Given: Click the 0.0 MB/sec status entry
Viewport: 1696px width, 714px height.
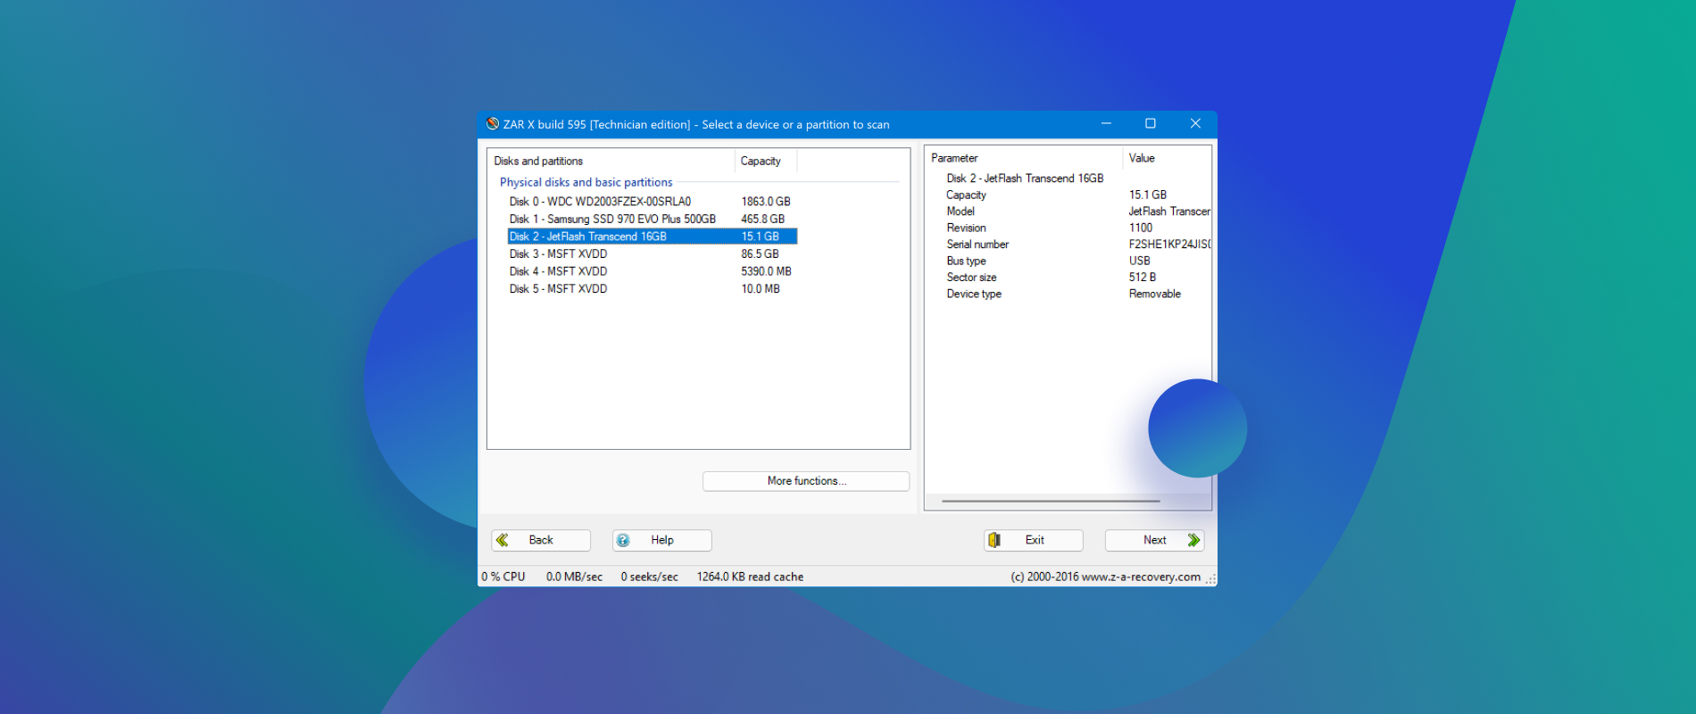Looking at the screenshot, I should (574, 577).
